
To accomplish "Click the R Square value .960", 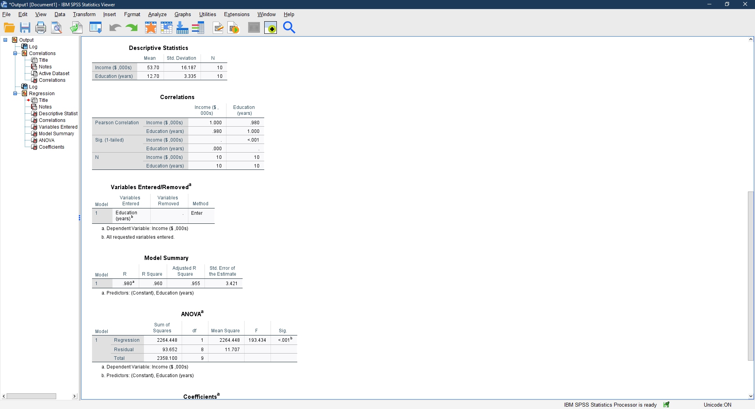I will coord(158,284).
